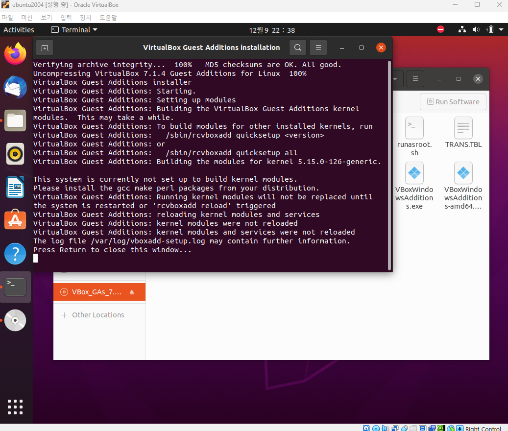Viewport: 508px width, 431px height.
Task: Open the terminal hamburger menu
Action: (x=318, y=48)
